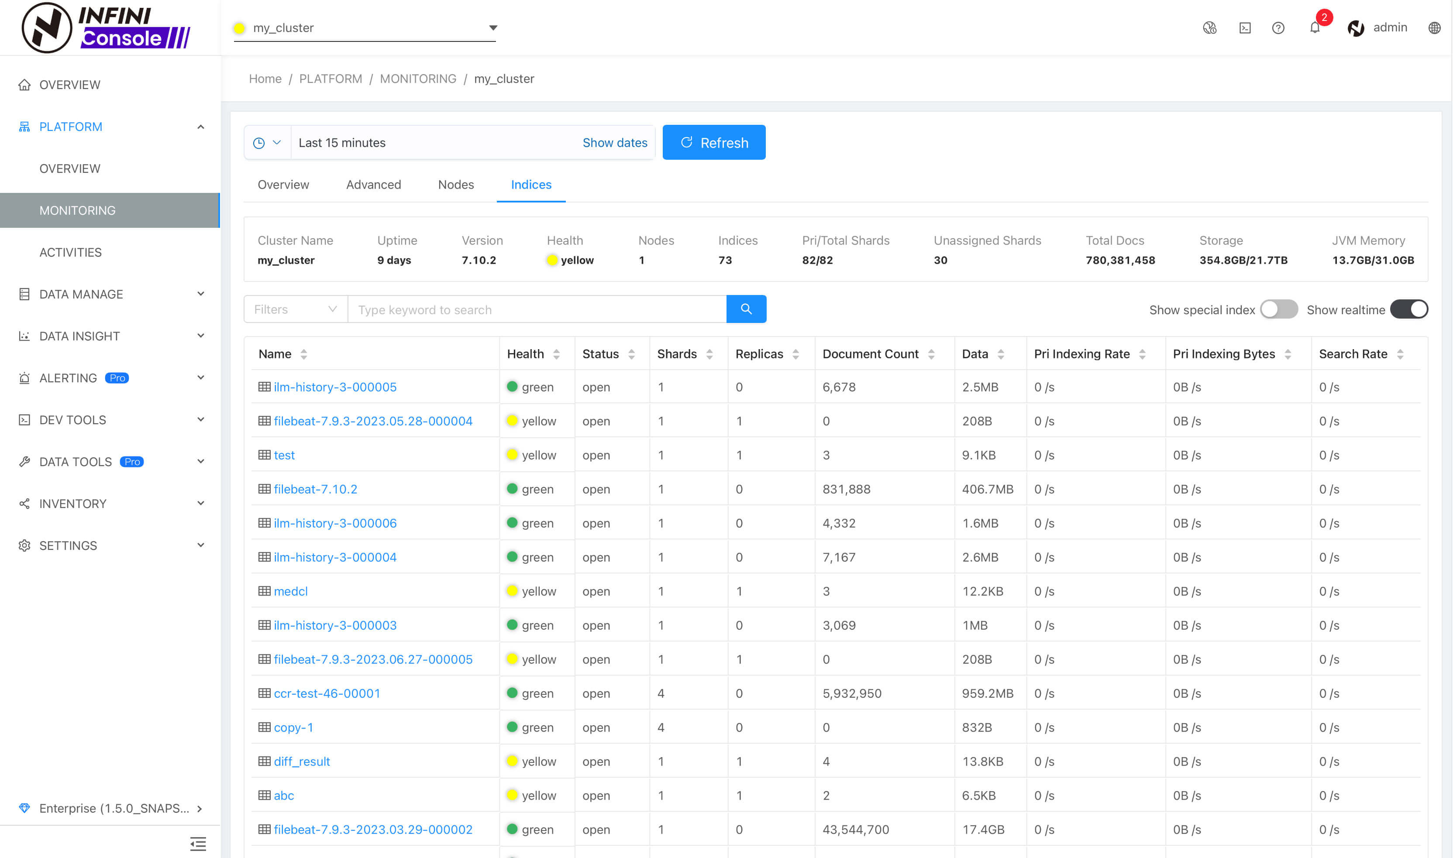1453x858 pixels.
Task: Open the test index link
Action: click(x=284, y=455)
